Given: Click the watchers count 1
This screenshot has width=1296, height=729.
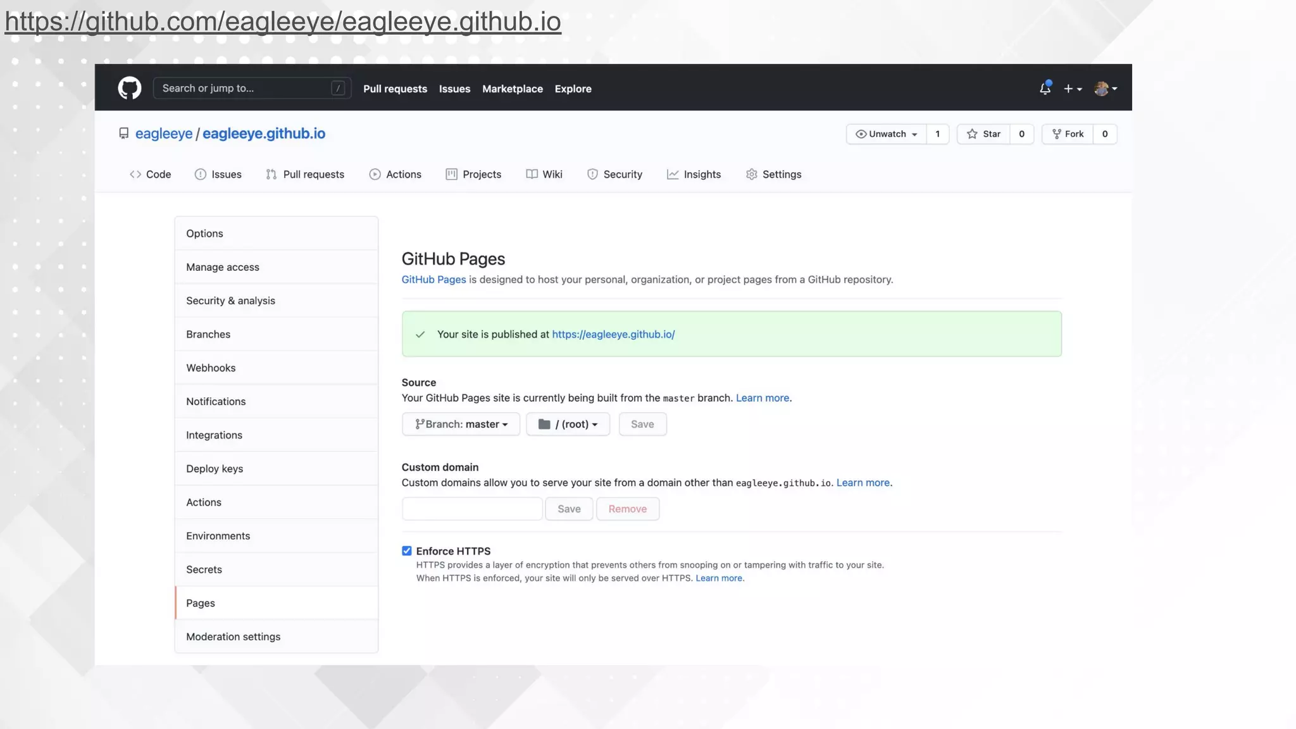Looking at the screenshot, I should coord(938,134).
